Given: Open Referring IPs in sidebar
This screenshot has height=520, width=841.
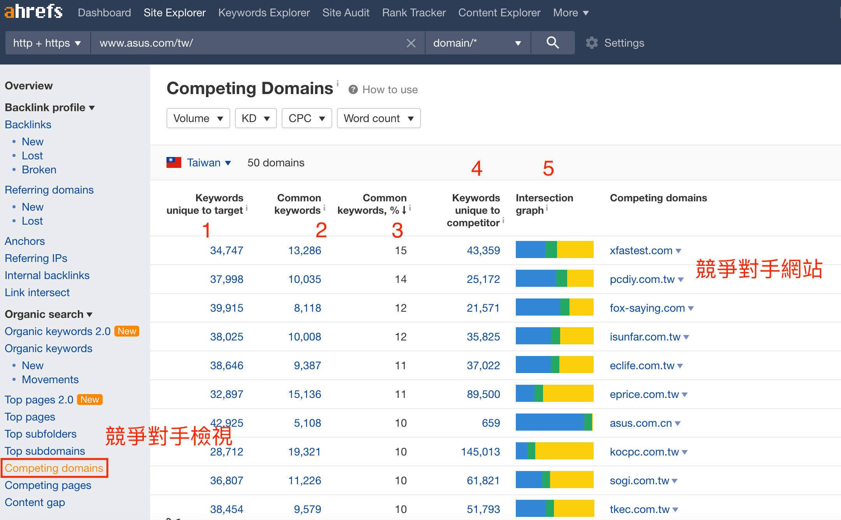Looking at the screenshot, I should pos(36,258).
